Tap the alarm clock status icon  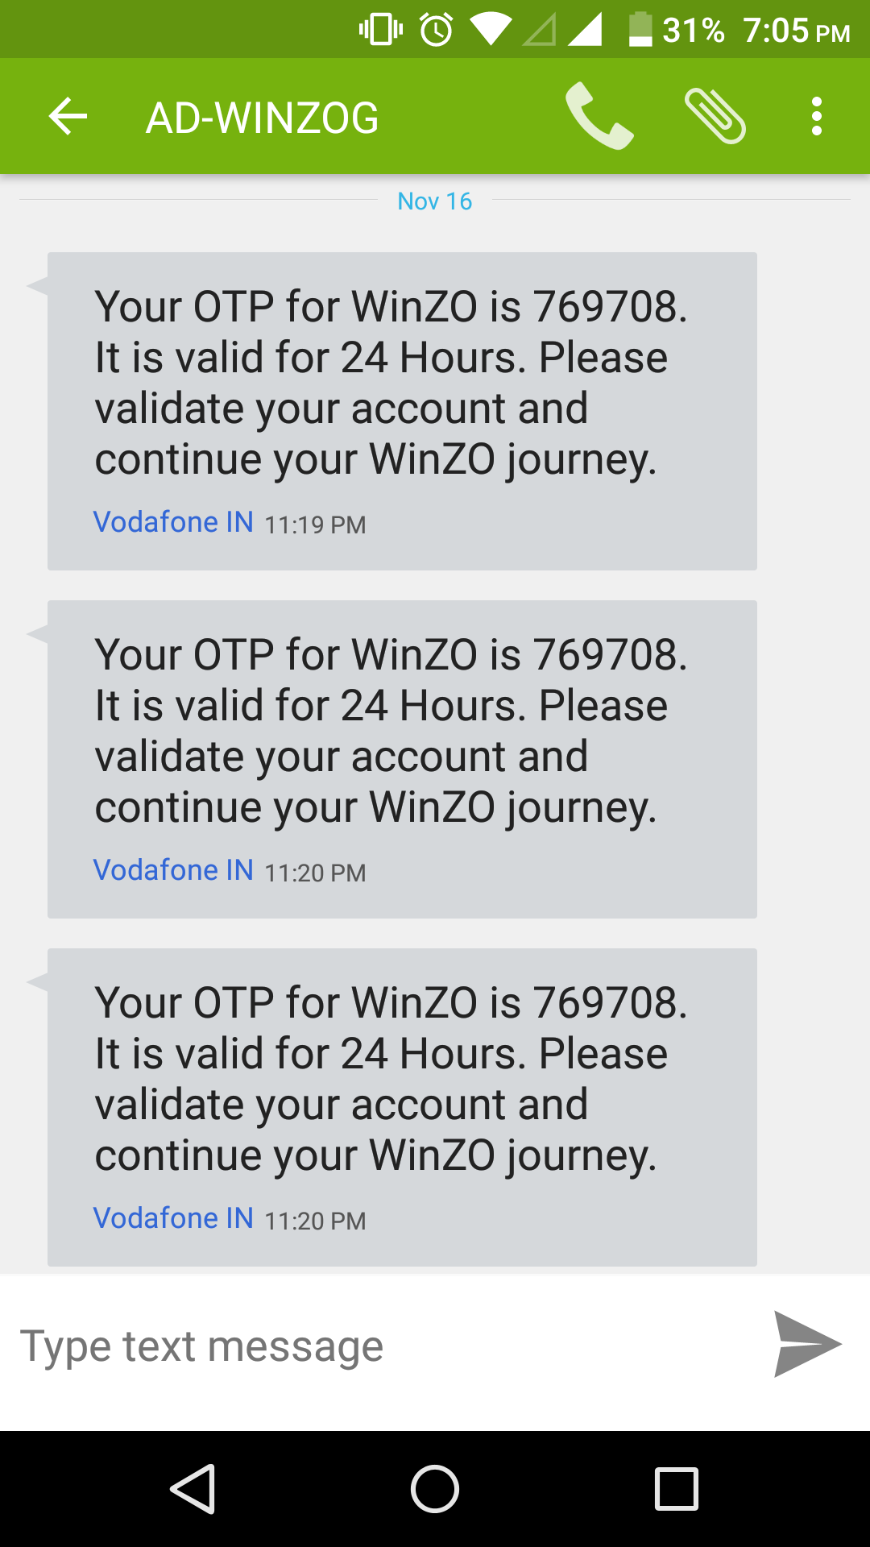point(437,31)
